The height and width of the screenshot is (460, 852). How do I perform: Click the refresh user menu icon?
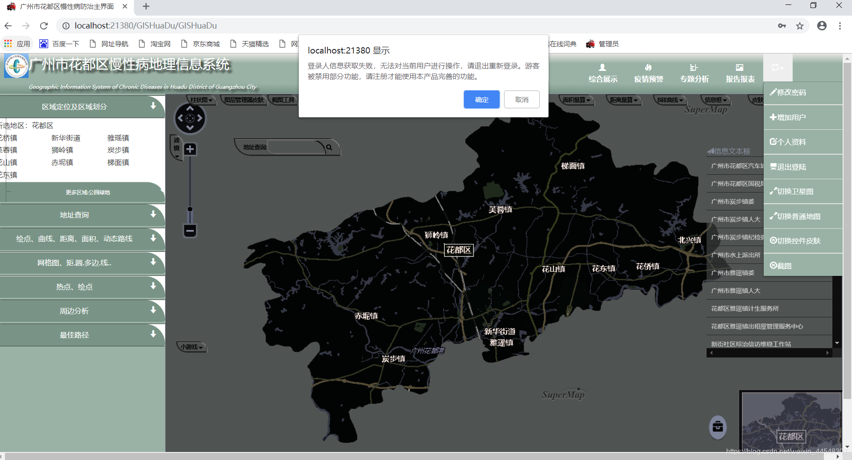point(778,68)
